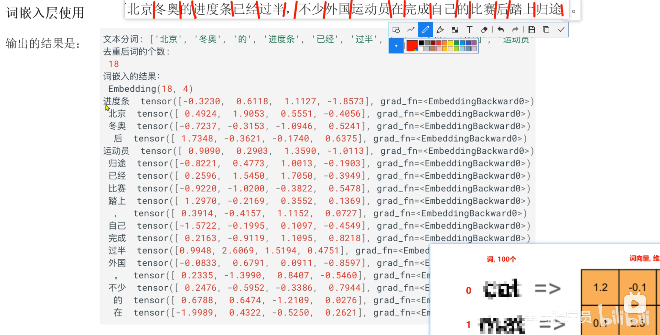The width and height of the screenshot is (660, 335).
Task: Toggle the pencil drawing tool
Action: tap(426, 30)
